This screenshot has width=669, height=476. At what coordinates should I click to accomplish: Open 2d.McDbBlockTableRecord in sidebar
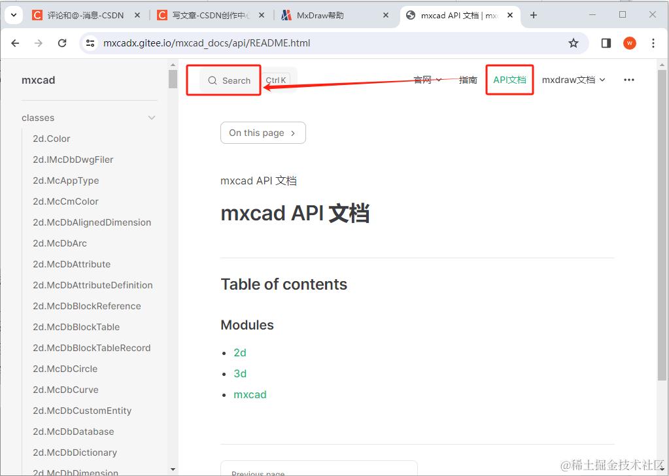92,348
